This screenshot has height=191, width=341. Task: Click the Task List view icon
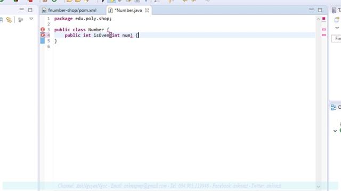334,11
